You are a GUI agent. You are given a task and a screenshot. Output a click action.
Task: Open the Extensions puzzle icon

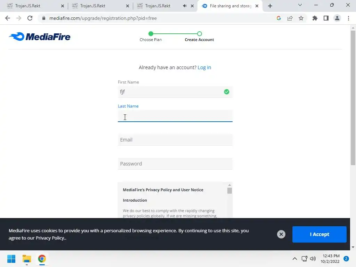pos(315,18)
